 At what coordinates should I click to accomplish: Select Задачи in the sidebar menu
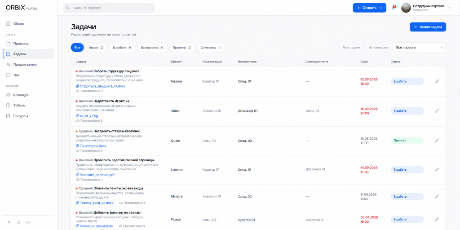point(28,54)
